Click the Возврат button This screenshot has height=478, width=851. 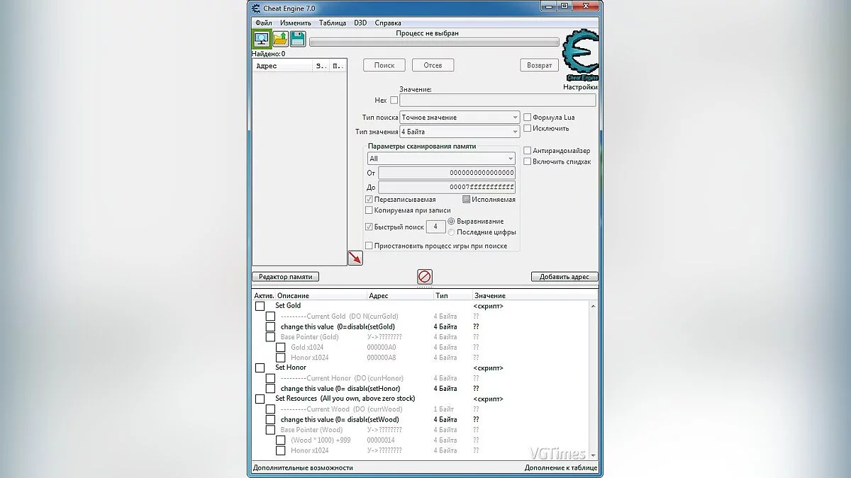tap(540, 65)
